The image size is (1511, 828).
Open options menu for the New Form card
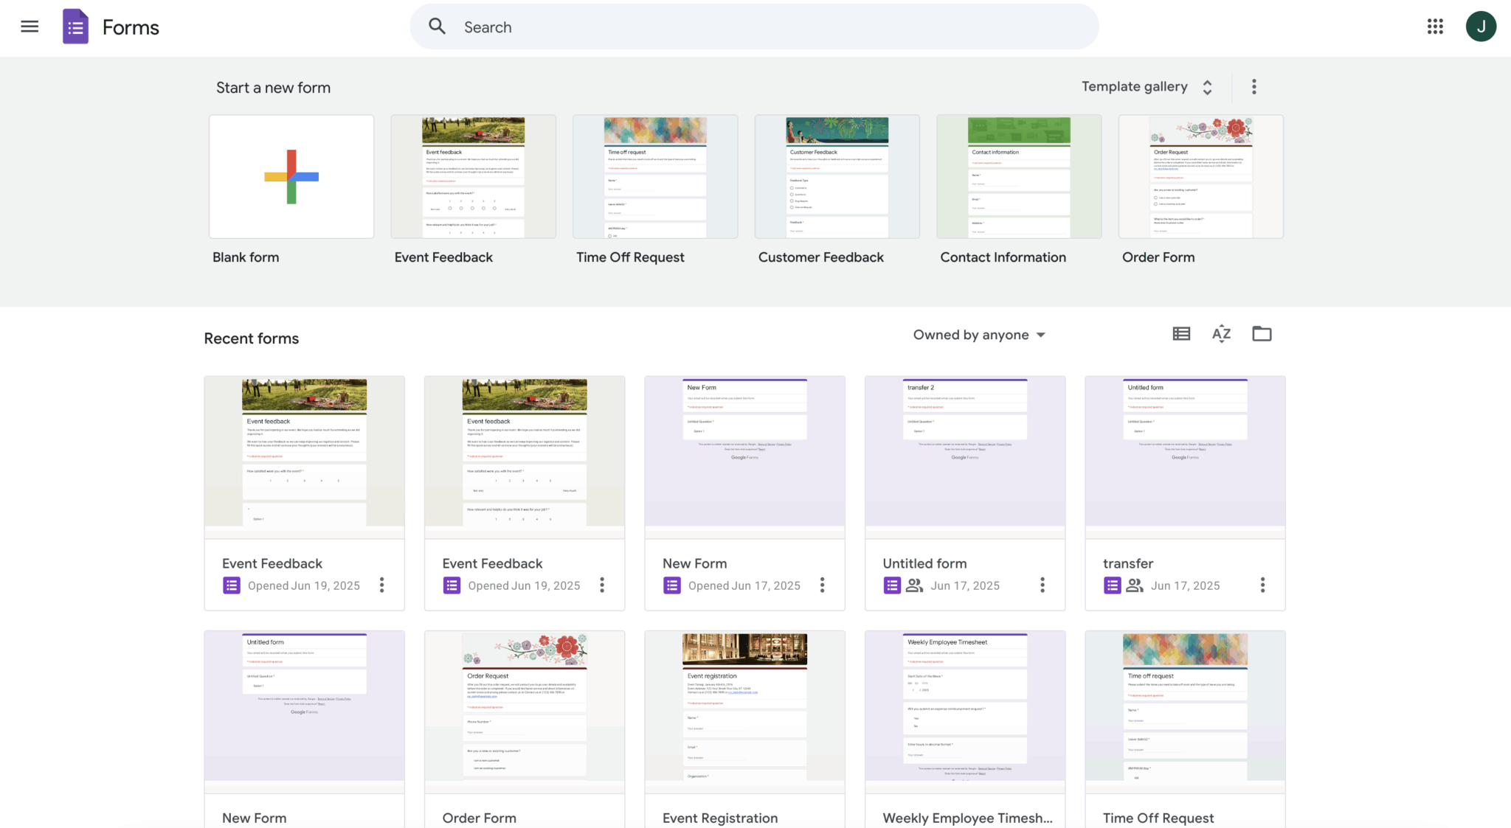click(822, 585)
